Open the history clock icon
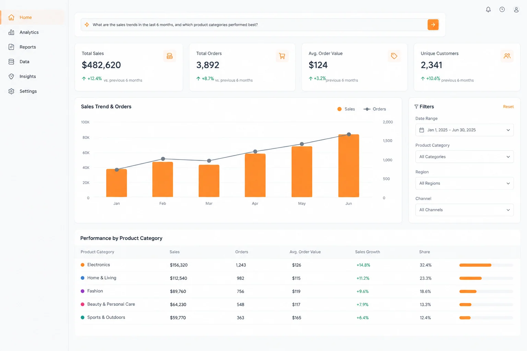 [502, 10]
